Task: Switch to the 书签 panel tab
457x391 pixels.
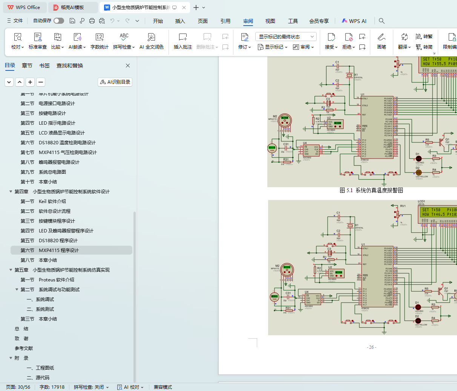Action: pyautogui.click(x=44, y=66)
